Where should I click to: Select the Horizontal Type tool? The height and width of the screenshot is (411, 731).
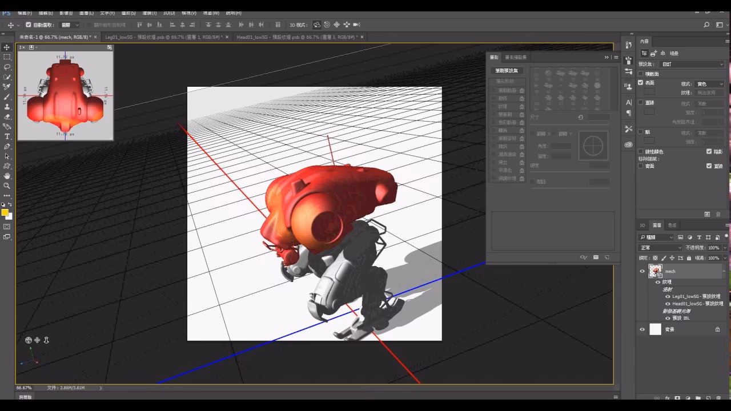coord(6,137)
